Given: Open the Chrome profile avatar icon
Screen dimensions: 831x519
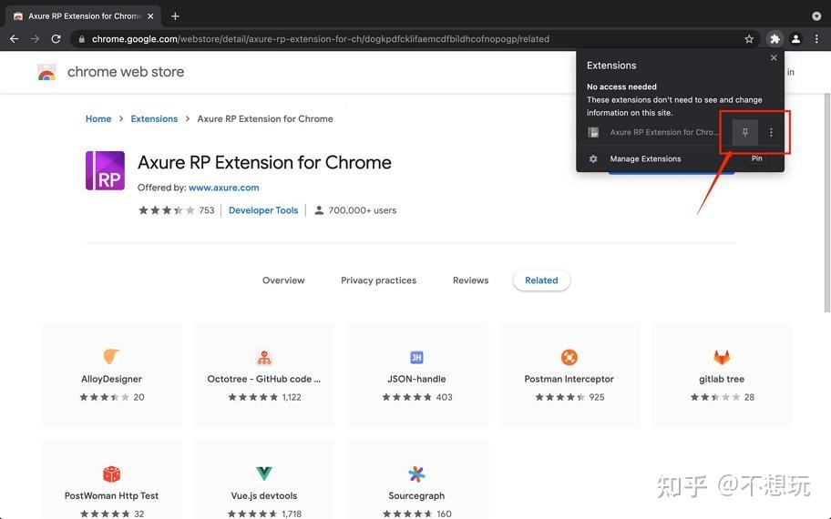Looking at the screenshot, I should click(795, 38).
